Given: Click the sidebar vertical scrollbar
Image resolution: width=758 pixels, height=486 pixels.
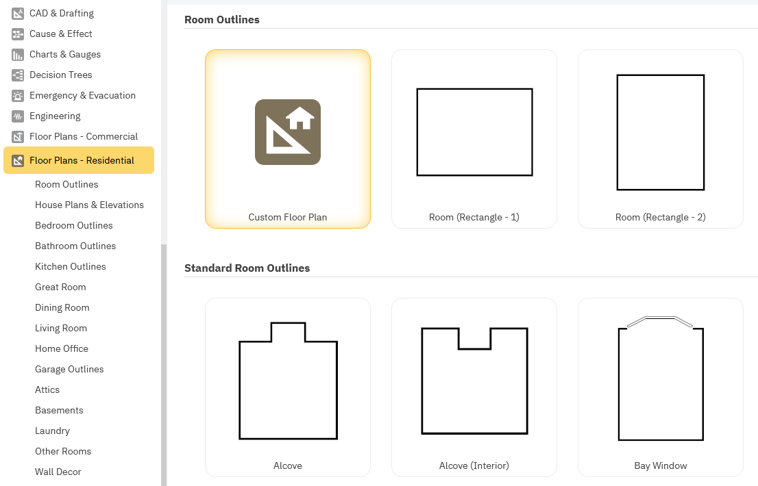Looking at the screenshot, I should coord(163,363).
